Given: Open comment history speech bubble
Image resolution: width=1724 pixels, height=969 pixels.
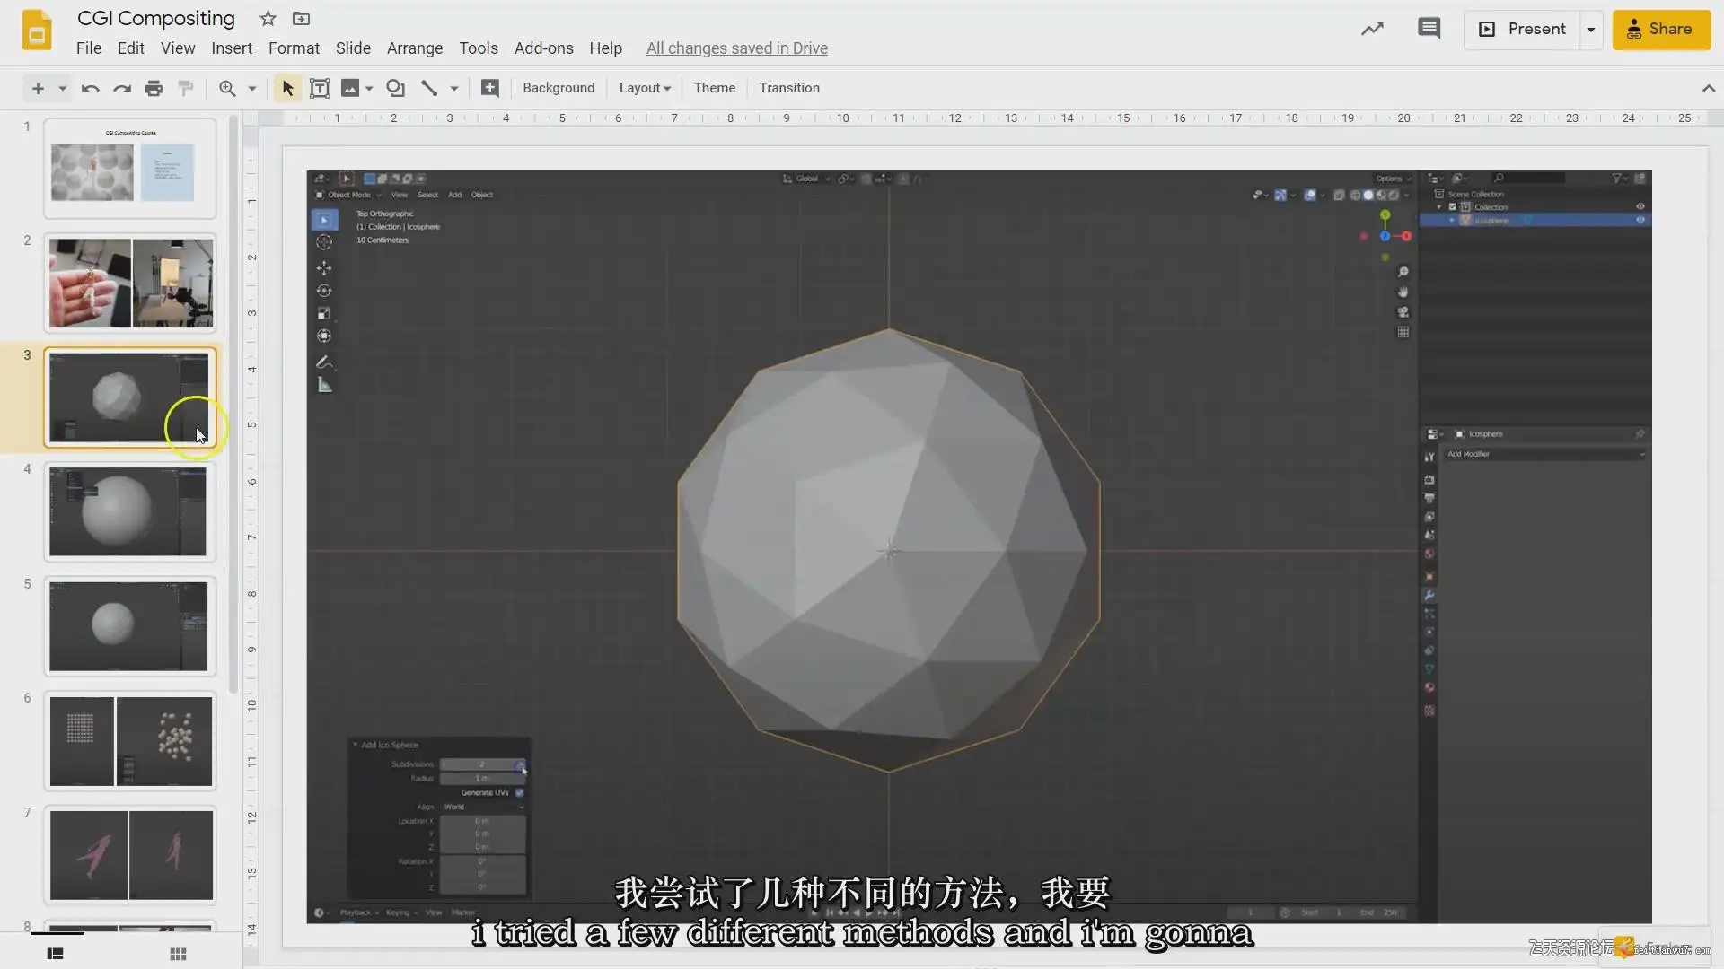Looking at the screenshot, I should (x=1429, y=29).
